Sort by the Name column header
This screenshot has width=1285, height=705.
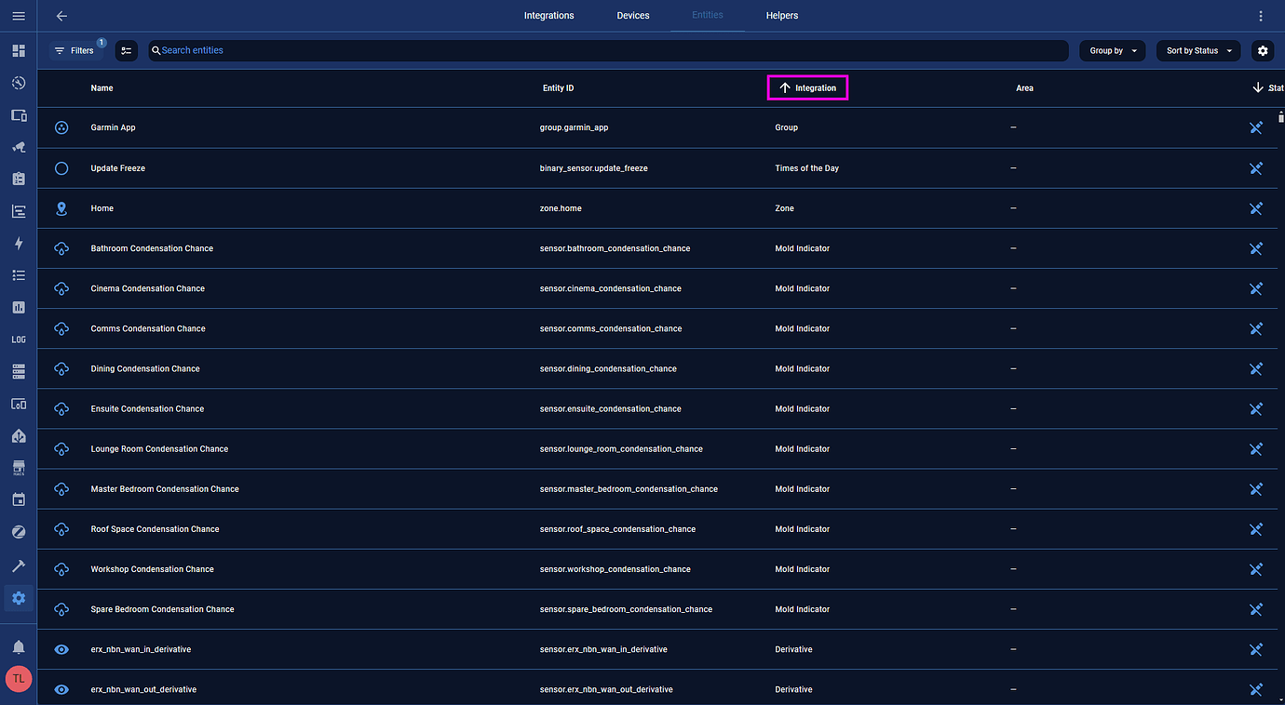tap(102, 88)
